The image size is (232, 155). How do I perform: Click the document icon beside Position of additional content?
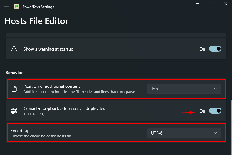pyautogui.click(x=14, y=89)
